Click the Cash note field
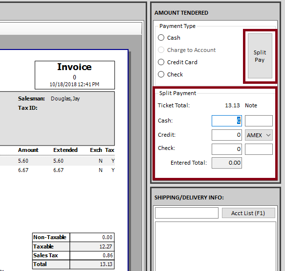This screenshot has height=271, width=285. point(259,121)
